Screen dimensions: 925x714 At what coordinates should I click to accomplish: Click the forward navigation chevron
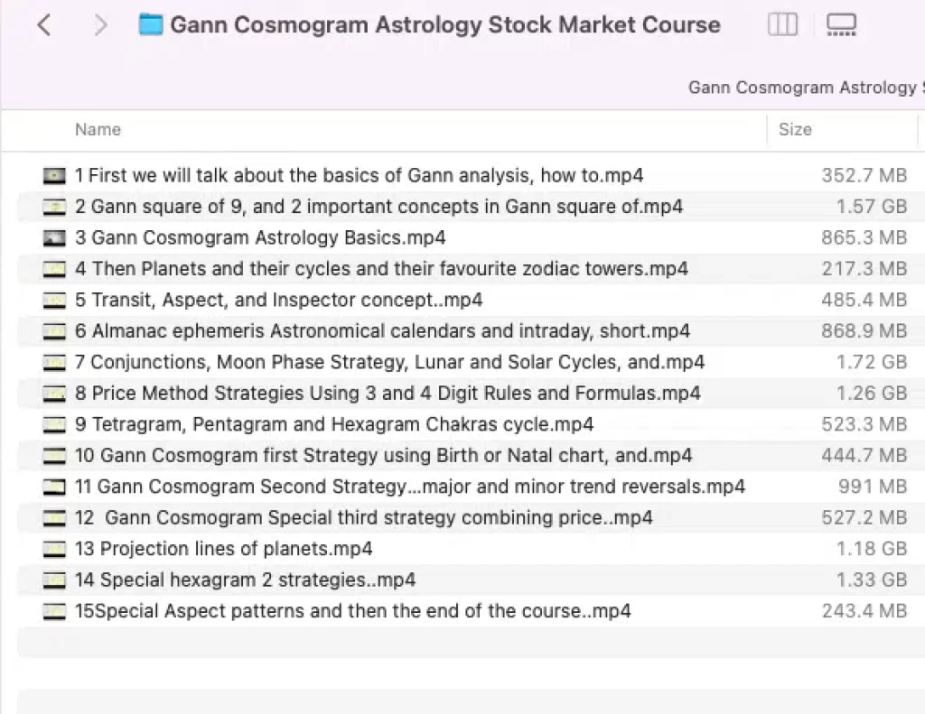coord(100,25)
